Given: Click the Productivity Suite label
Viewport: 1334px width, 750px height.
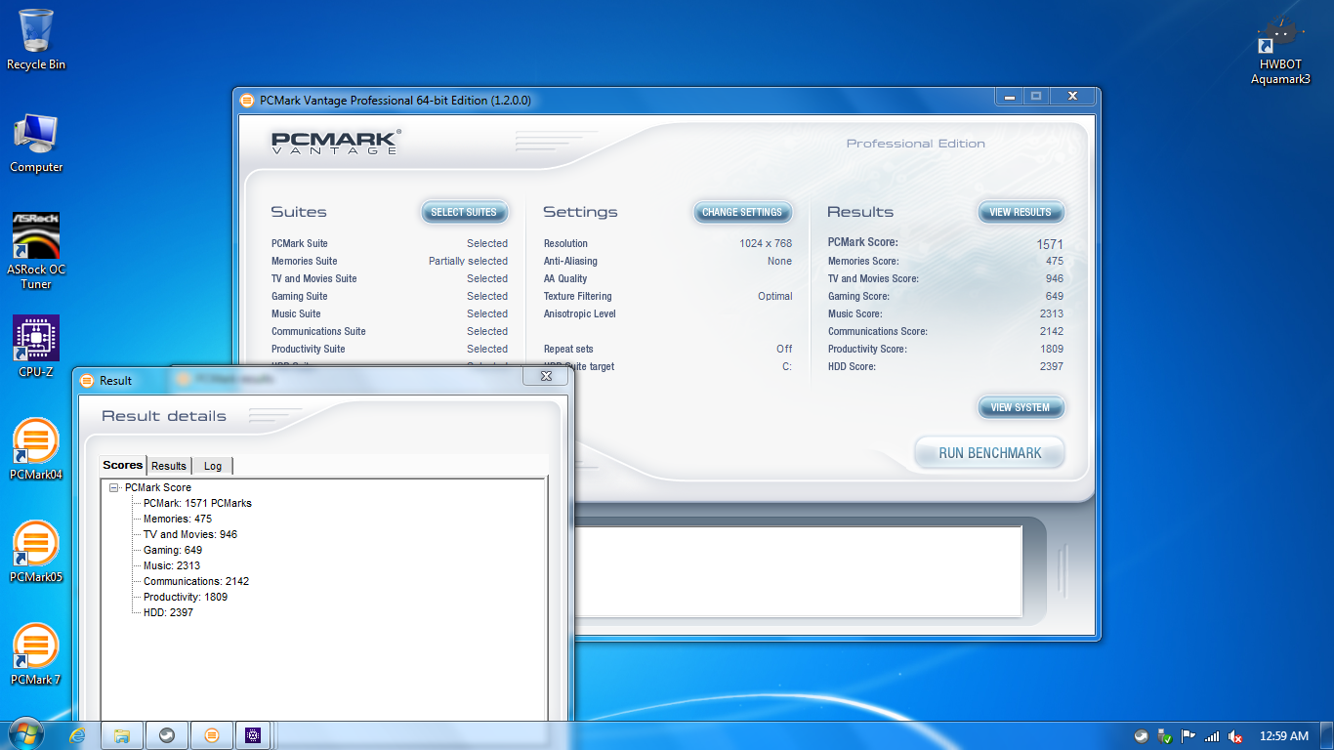Looking at the screenshot, I should (x=309, y=349).
